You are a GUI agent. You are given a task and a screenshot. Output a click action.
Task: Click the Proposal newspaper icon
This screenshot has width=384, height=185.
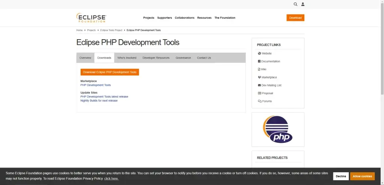click(x=259, y=93)
